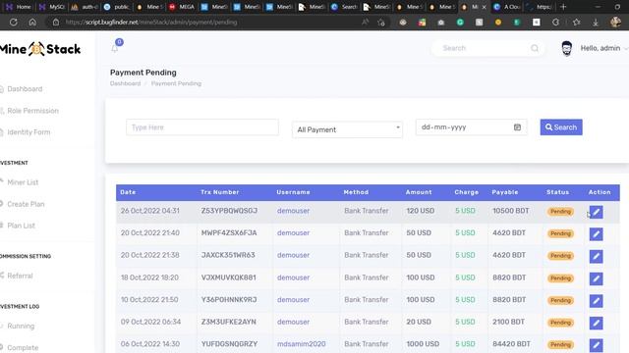Click the 2100 BDT payable value

pos(508,322)
